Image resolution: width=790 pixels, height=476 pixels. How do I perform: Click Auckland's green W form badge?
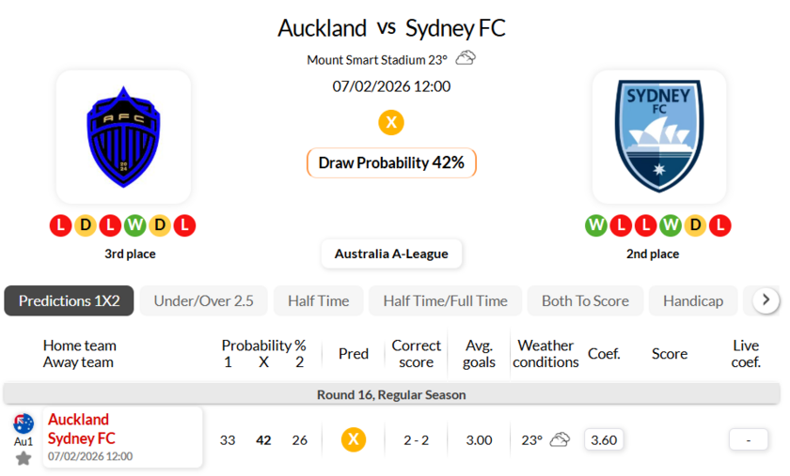click(135, 225)
